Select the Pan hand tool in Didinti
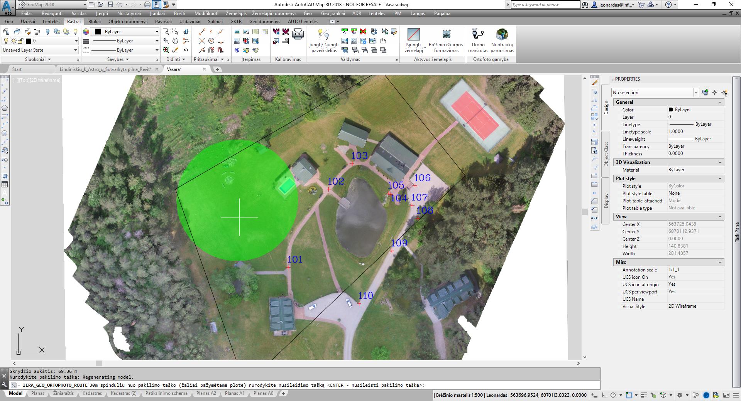741x401 pixels. 175,41
